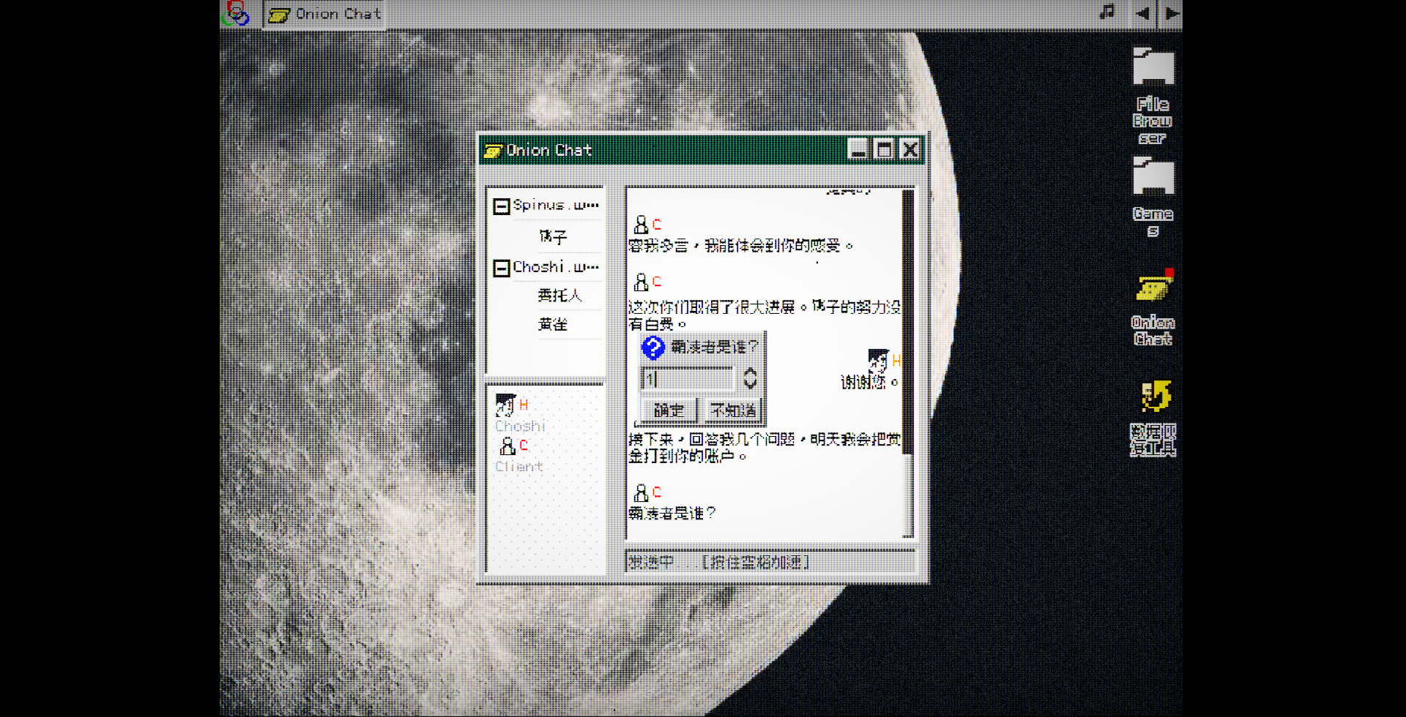The image size is (1406, 717).
Task: Select 偶子 chat in the tree
Action: [553, 236]
